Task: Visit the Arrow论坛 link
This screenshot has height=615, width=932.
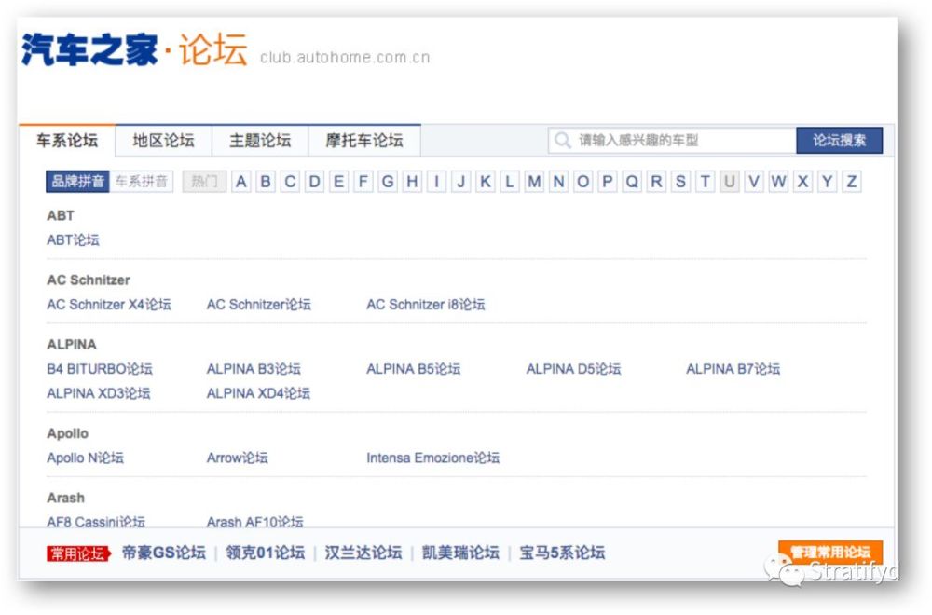Action: 237,458
